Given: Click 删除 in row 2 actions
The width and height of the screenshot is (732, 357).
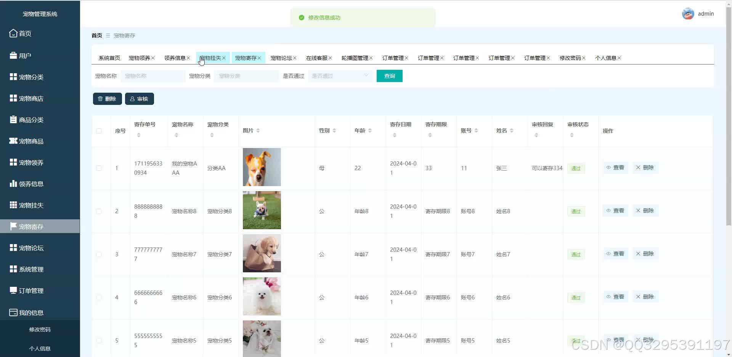Looking at the screenshot, I should point(645,210).
